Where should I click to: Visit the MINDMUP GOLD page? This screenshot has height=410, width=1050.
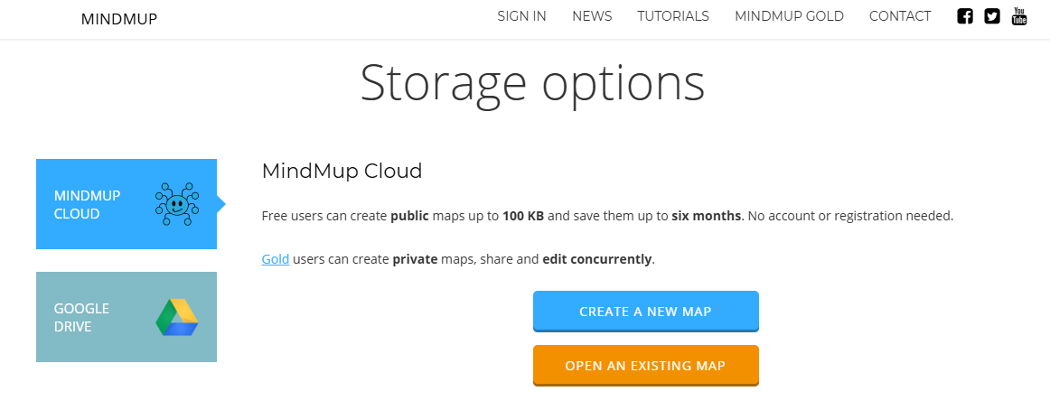pyautogui.click(x=789, y=16)
